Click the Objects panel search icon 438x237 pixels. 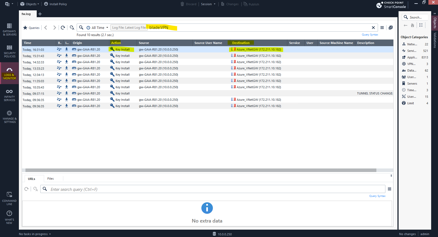point(406,17)
